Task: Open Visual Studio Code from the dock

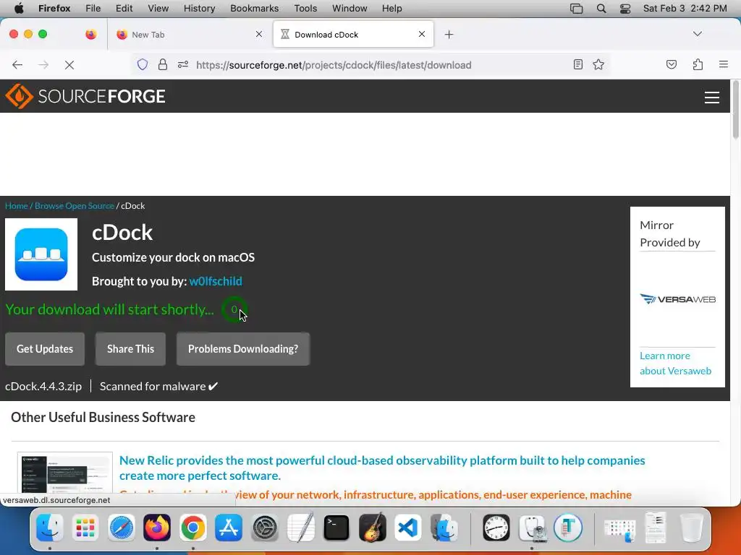Action: pos(408,527)
